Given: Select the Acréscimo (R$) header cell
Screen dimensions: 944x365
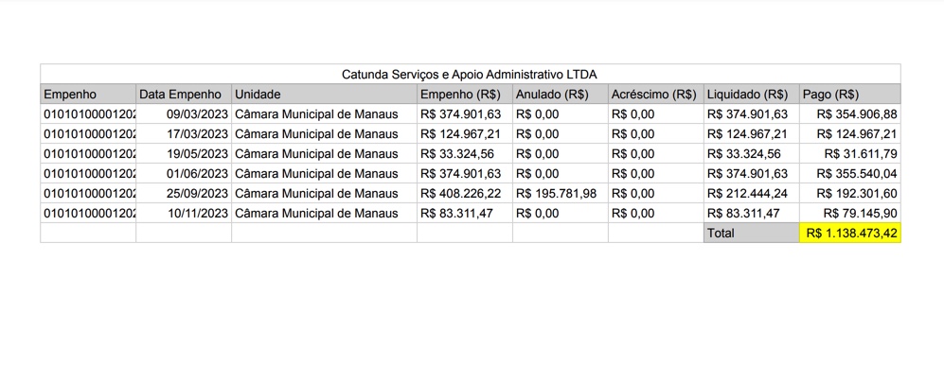Looking at the screenshot, I should [655, 94].
